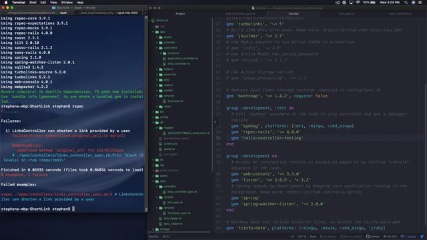Click the Gemfile label in status bar
Viewport: 427px width, 240px height.
coord(153,237)
